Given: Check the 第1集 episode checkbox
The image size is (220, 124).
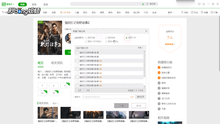Looking at the screenshot, I should point(77,53).
